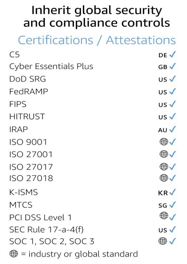Click the checkmark next to K-ISMS

click(172, 192)
